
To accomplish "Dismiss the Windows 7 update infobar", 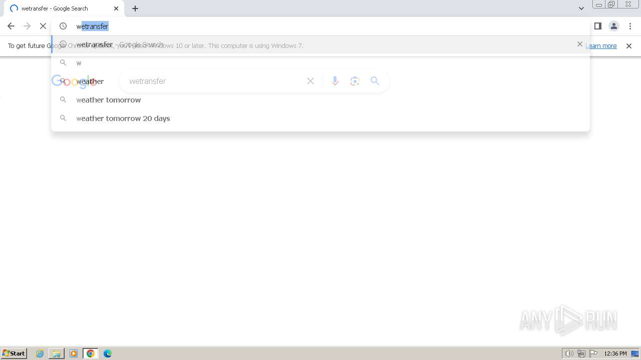I will point(629,45).
